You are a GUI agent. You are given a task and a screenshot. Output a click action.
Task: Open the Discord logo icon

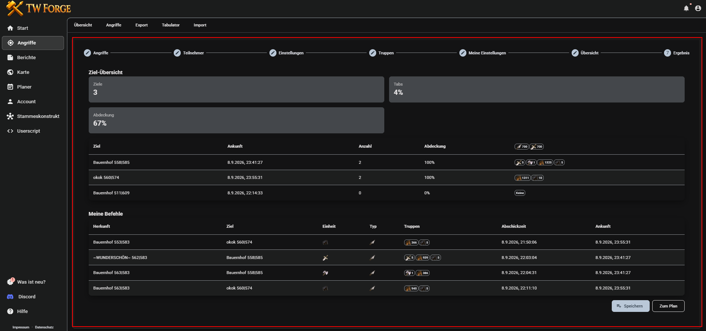click(x=10, y=297)
